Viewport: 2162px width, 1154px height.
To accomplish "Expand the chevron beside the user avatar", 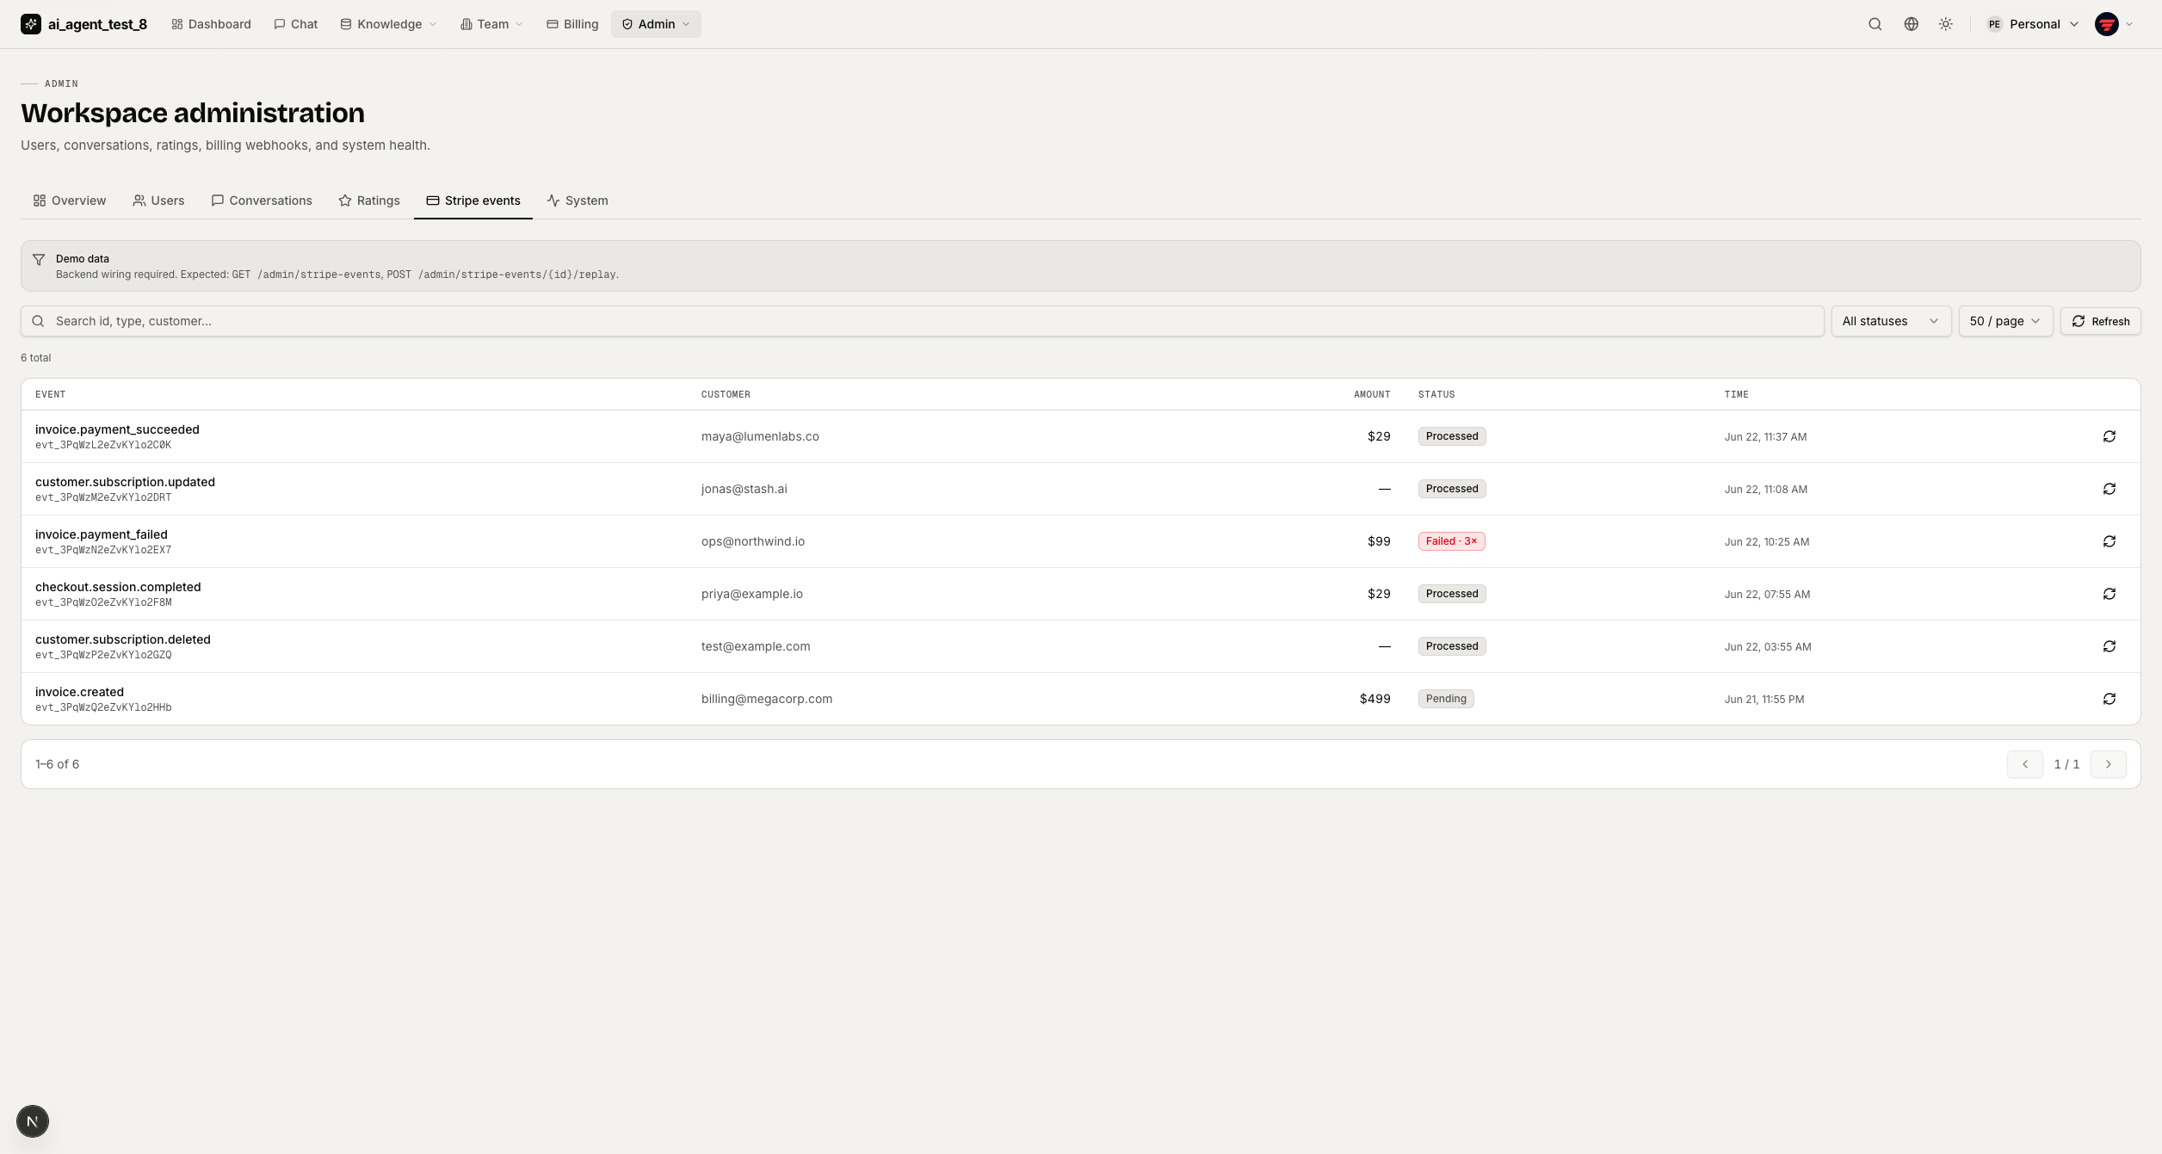I will click(x=2129, y=24).
